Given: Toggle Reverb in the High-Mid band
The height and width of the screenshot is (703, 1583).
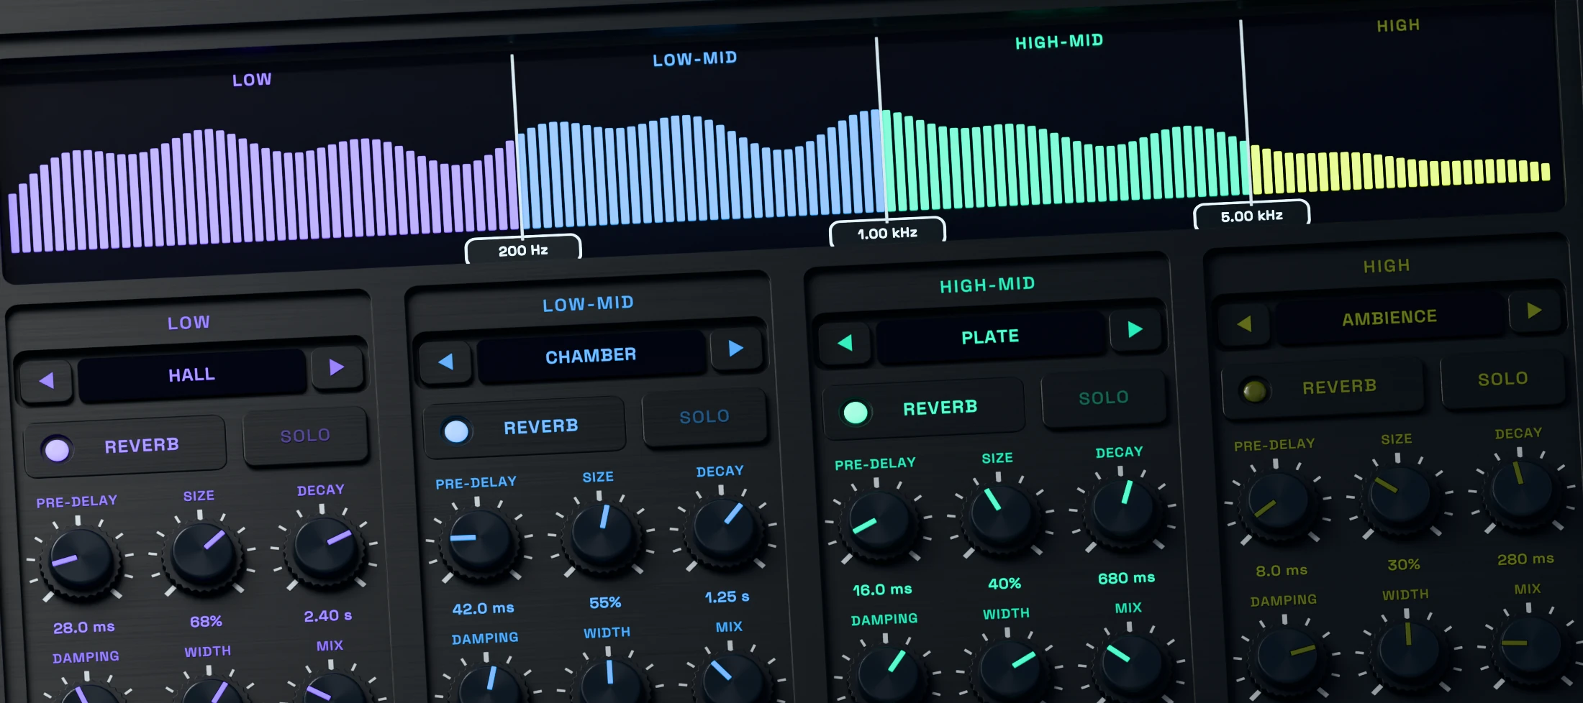Looking at the screenshot, I should click(x=924, y=408).
